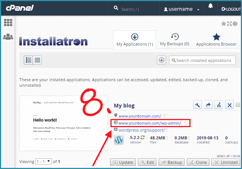This screenshot has width=242, height=169.
Task: Click the 5.2.2 version text
Action: pyautogui.click(x=135, y=137)
